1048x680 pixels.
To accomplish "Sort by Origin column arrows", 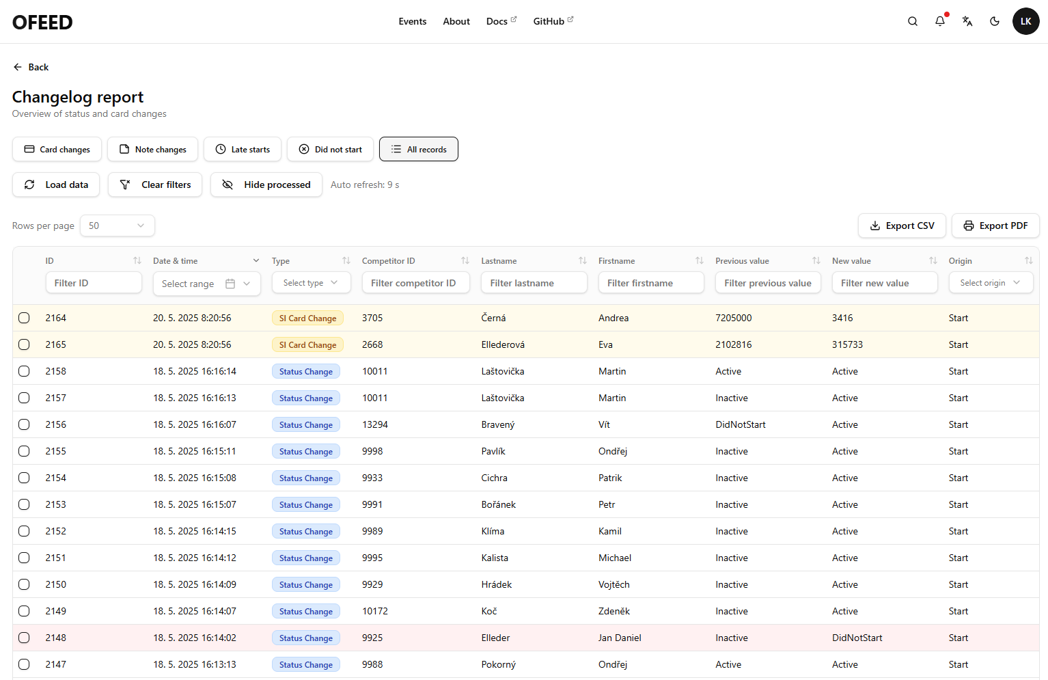I will (1028, 260).
